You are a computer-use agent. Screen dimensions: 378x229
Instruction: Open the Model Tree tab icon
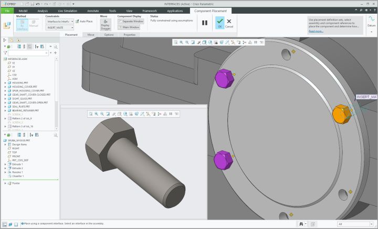pyautogui.click(x=5, y=40)
